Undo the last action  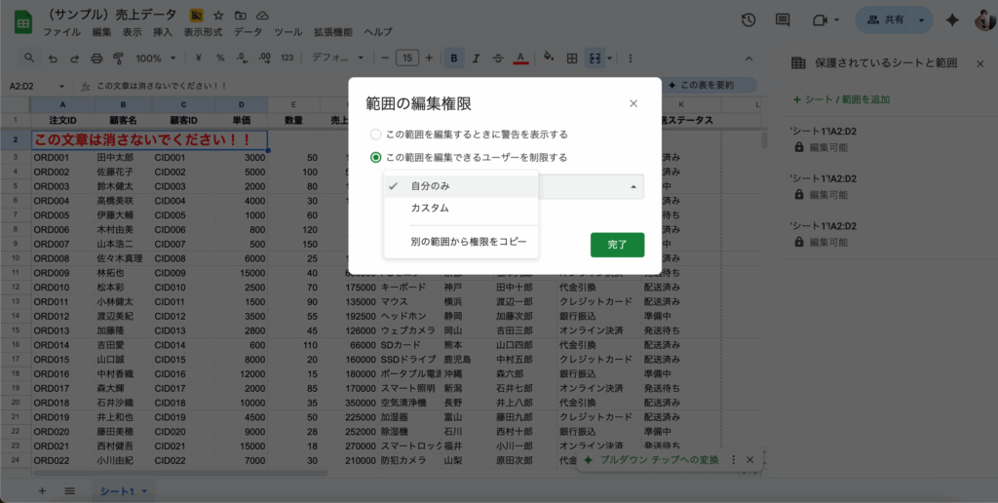click(53, 58)
